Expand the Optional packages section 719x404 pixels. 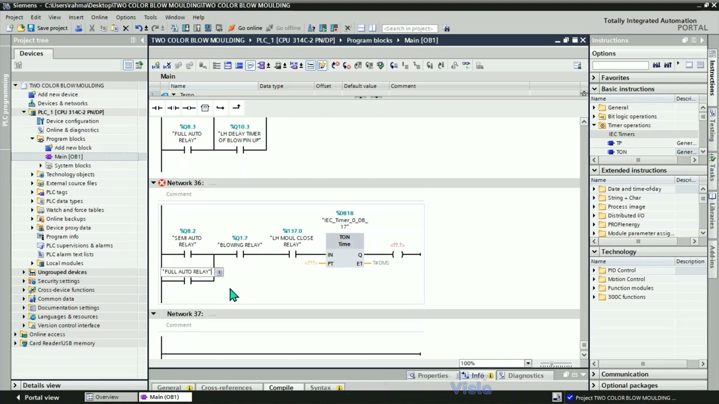click(594, 385)
